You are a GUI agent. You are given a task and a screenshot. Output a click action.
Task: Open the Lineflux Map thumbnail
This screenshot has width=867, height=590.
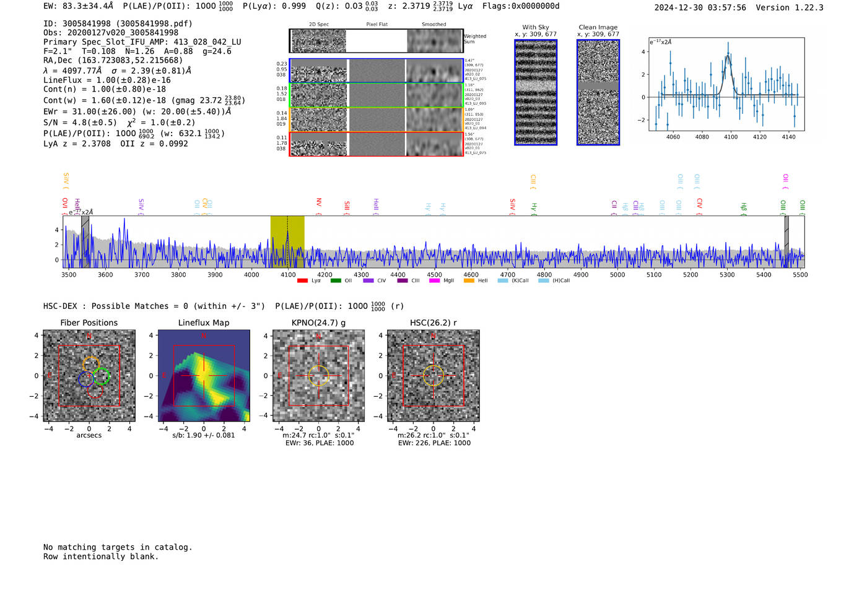pos(204,376)
